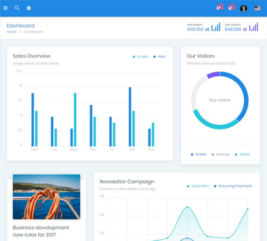Screen dimensions: 267x241
Task: Open Business development new rules article
Action: pyautogui.click(x=41, y=231)
